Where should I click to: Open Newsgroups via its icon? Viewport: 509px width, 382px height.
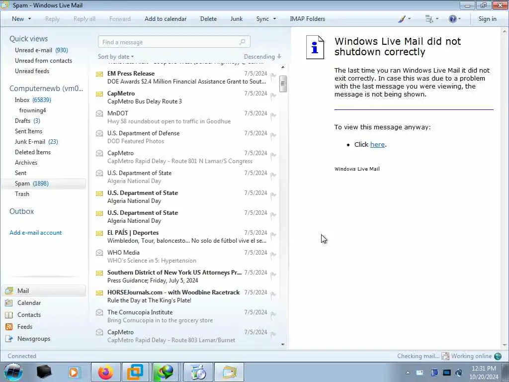[x=9, y=338]
